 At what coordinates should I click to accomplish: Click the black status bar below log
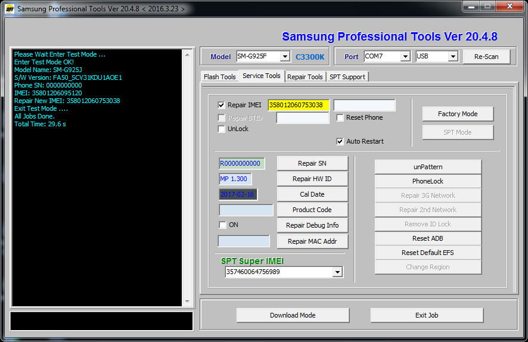pyautogui.click(x=102, y=321)
